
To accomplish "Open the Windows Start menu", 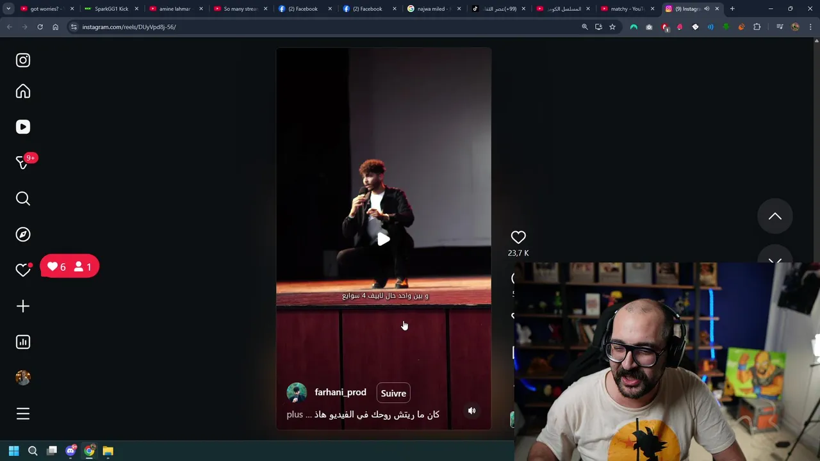I will pos(13,451).
